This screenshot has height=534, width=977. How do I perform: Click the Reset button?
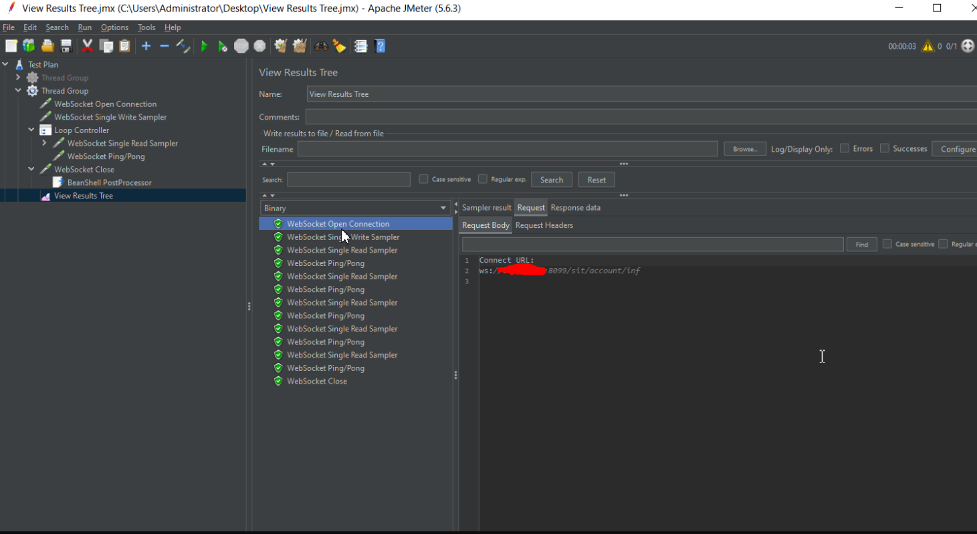click(596, 180)
